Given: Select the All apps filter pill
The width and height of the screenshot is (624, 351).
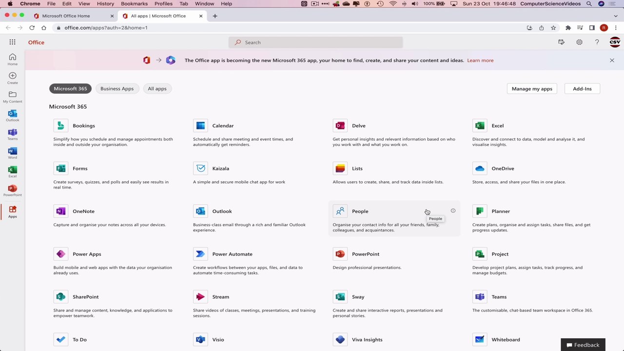Looking at the screenshot, I should point(157,89).
